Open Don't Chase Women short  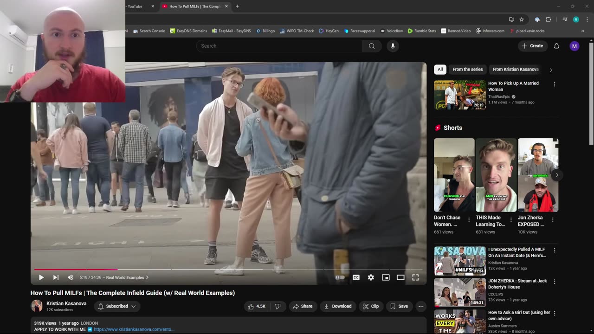tap(454, 175)
